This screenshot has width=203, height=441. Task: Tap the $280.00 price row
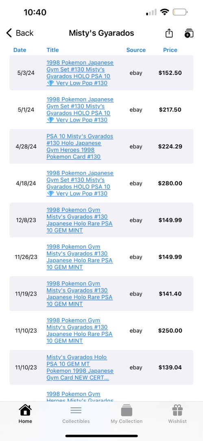(102, 183)
